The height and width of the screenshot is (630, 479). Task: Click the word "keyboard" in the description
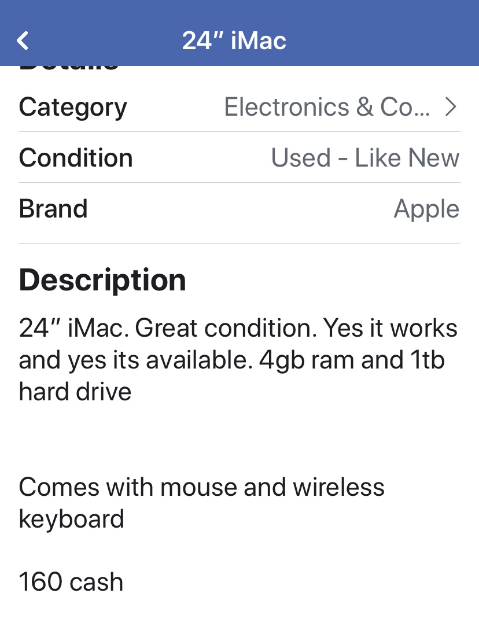tap(71, 519)
